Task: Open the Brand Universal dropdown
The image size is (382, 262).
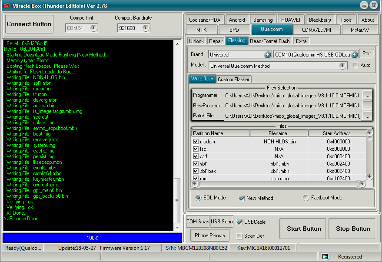Action: coord(268,55)
